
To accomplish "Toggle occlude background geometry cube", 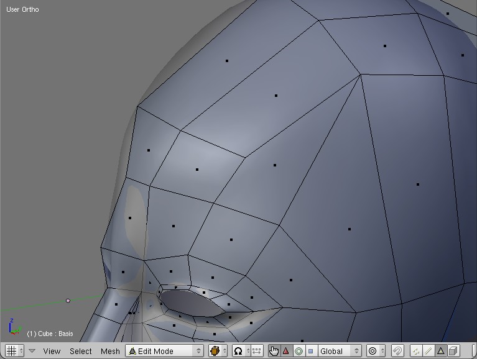I will pyautogui.click(x=453, y=351).
